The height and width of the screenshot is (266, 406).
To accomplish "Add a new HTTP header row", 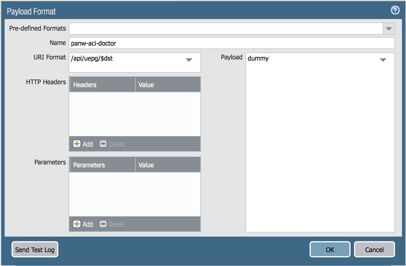I will click(83, 144).
